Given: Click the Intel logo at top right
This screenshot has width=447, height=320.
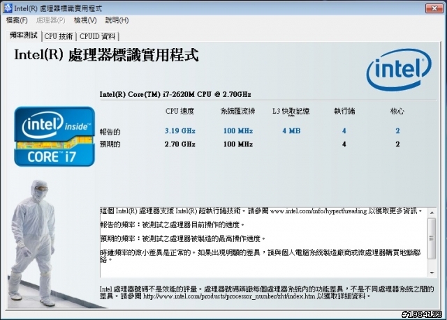Looking at the screenshot, I should (x=399, y=70).
